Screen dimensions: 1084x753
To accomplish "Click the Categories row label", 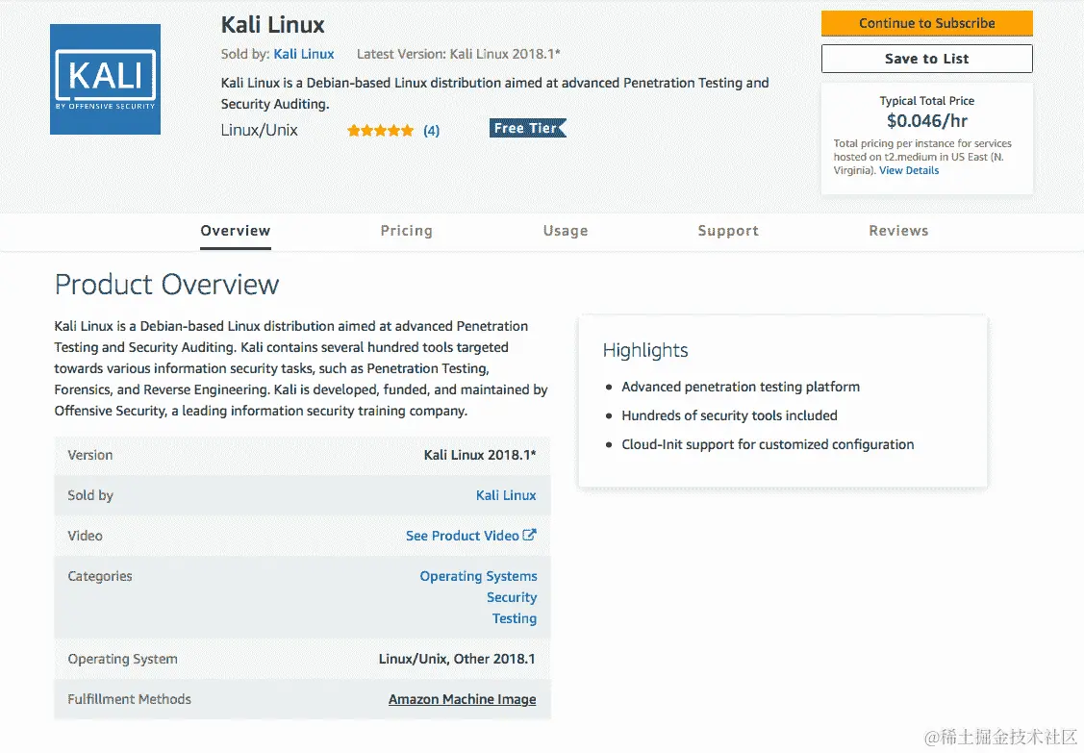I will click(100, 576).
